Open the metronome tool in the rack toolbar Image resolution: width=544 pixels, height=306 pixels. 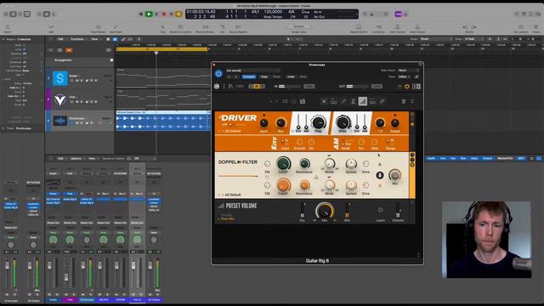coord(353,101)
